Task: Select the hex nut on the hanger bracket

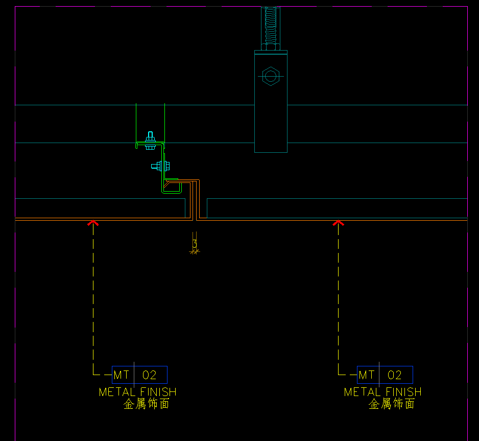Action: 271,77
